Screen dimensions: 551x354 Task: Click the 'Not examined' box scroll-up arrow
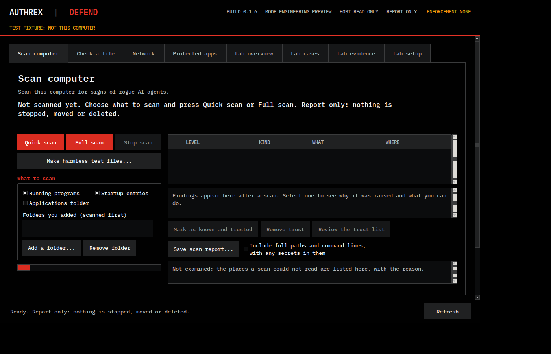pos(455,264)
